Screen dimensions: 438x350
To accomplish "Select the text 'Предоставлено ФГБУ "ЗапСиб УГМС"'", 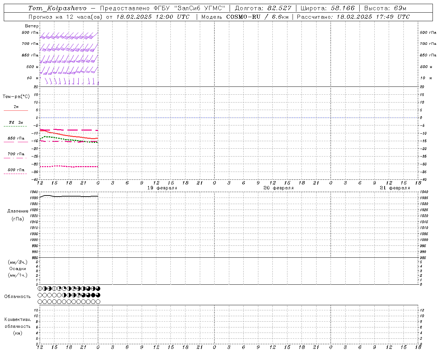I will pos(163,8).
